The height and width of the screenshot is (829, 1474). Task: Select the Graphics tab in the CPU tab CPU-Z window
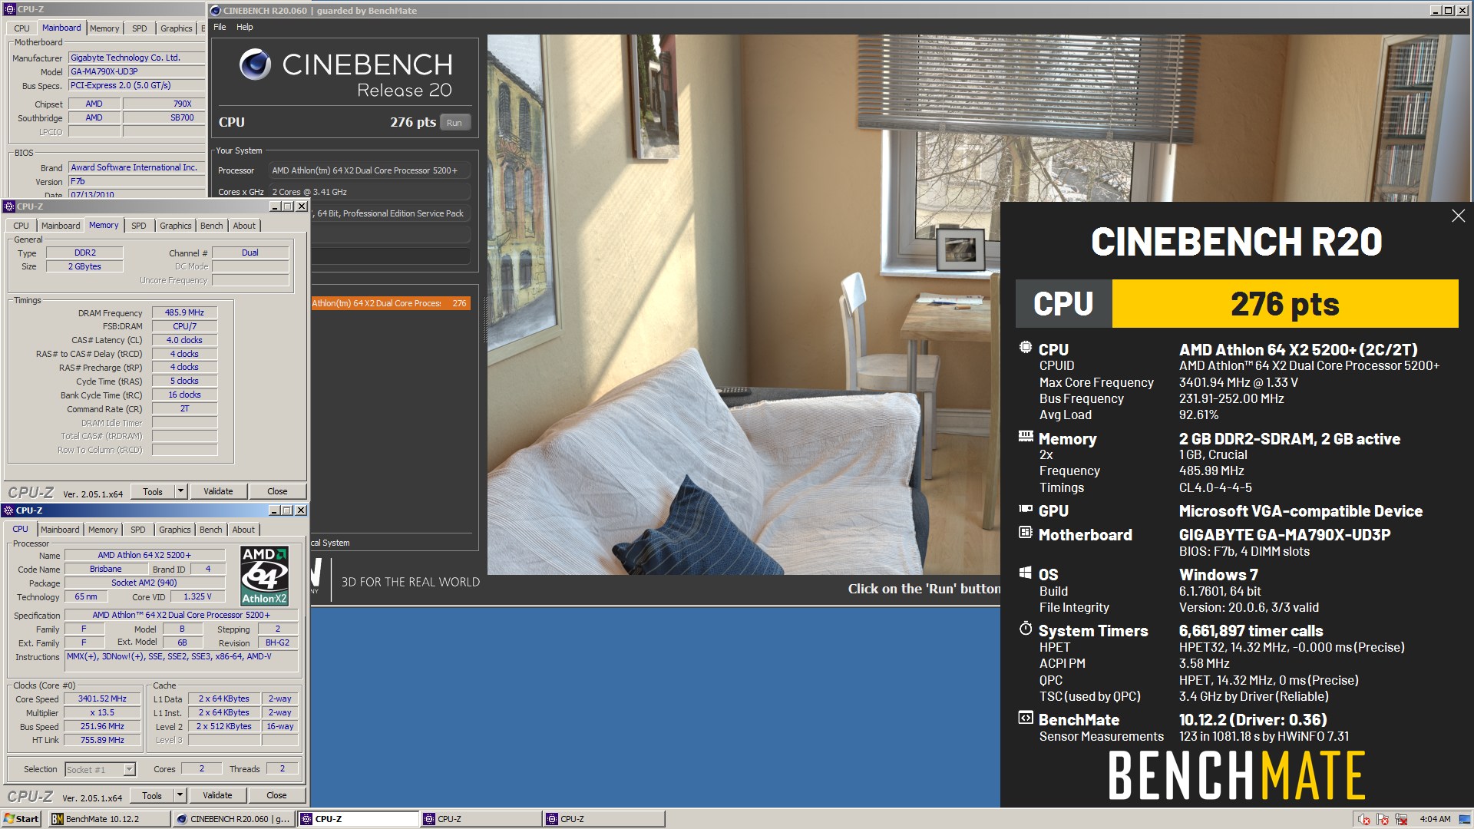click(x=175, y=530)
